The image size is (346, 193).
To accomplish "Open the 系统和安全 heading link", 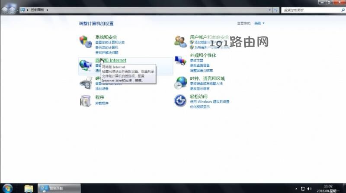I will (x=106, y=37).
